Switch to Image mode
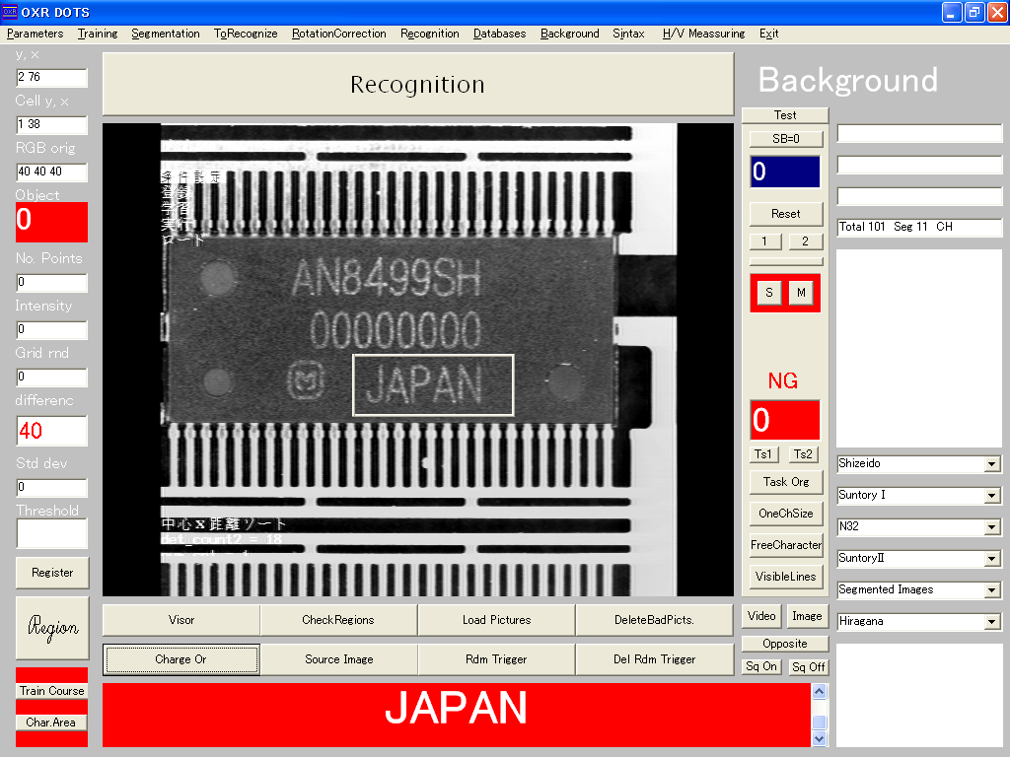The image size is (1010, 757). point(807,617)
